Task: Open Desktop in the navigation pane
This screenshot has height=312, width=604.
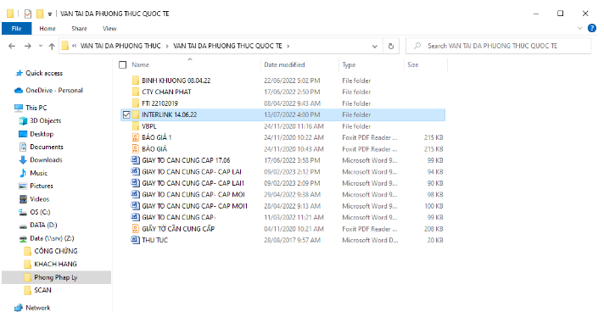Action: pyautogui.click(x=42, y=134)
